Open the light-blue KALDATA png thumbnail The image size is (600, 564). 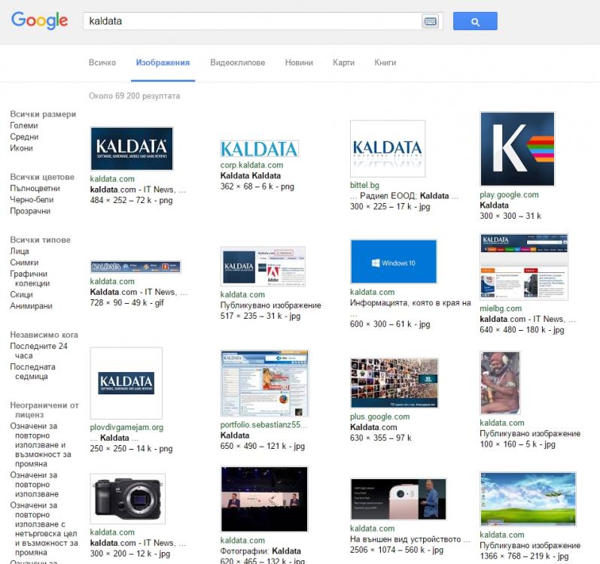[259, 149]
